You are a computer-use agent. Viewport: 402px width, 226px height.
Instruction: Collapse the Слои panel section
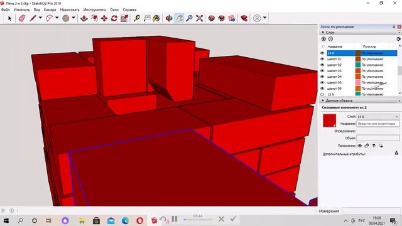[x=323, y=33]
